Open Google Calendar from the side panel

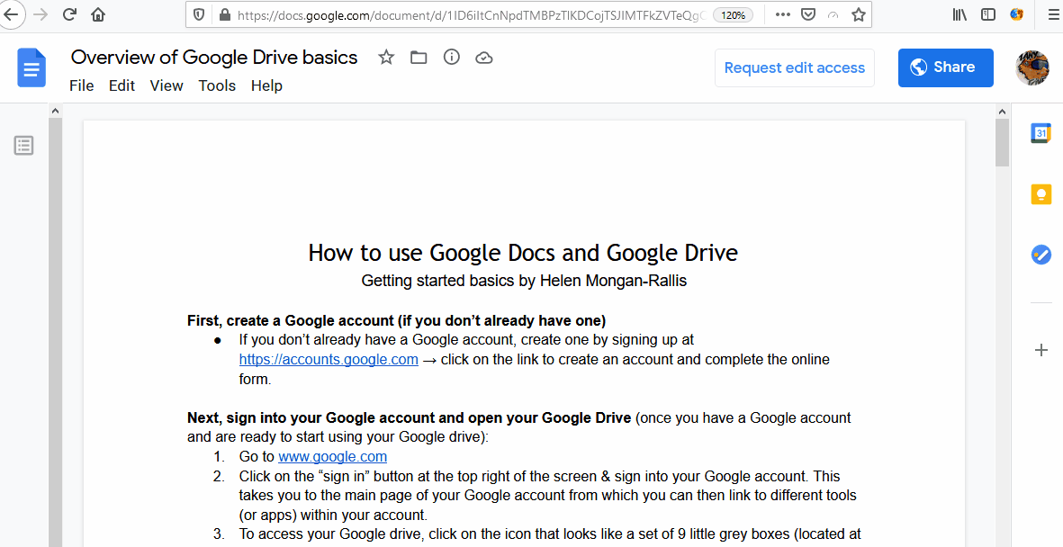tap(1040, 132)
